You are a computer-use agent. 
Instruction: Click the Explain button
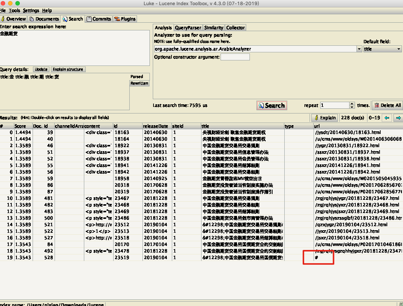[x=324, y=117]
